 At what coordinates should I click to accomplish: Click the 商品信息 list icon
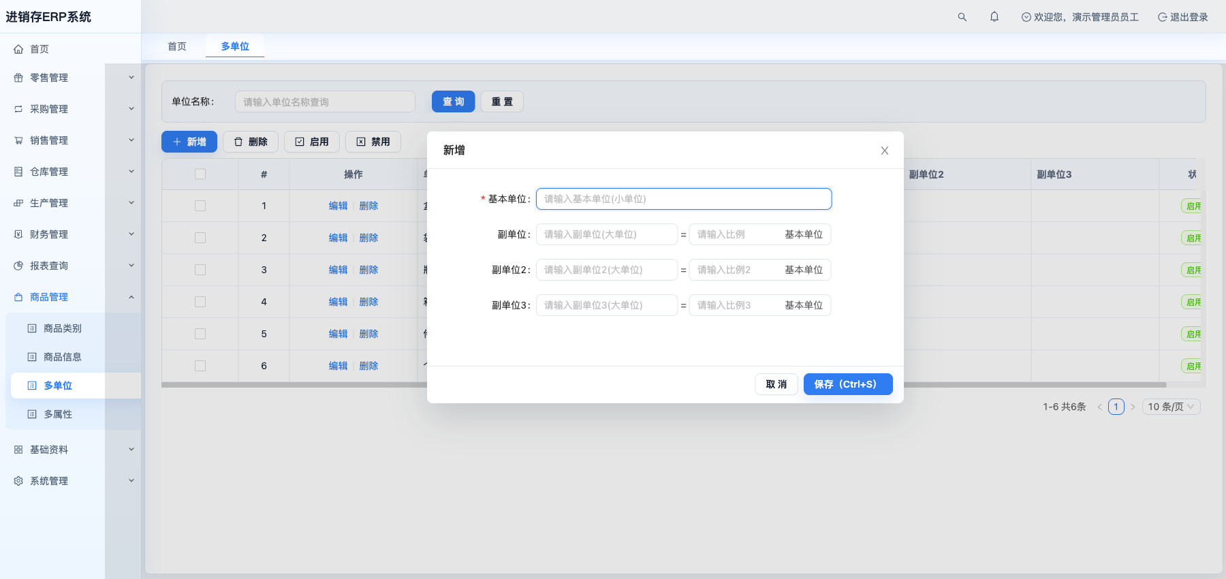pos(32,357)
